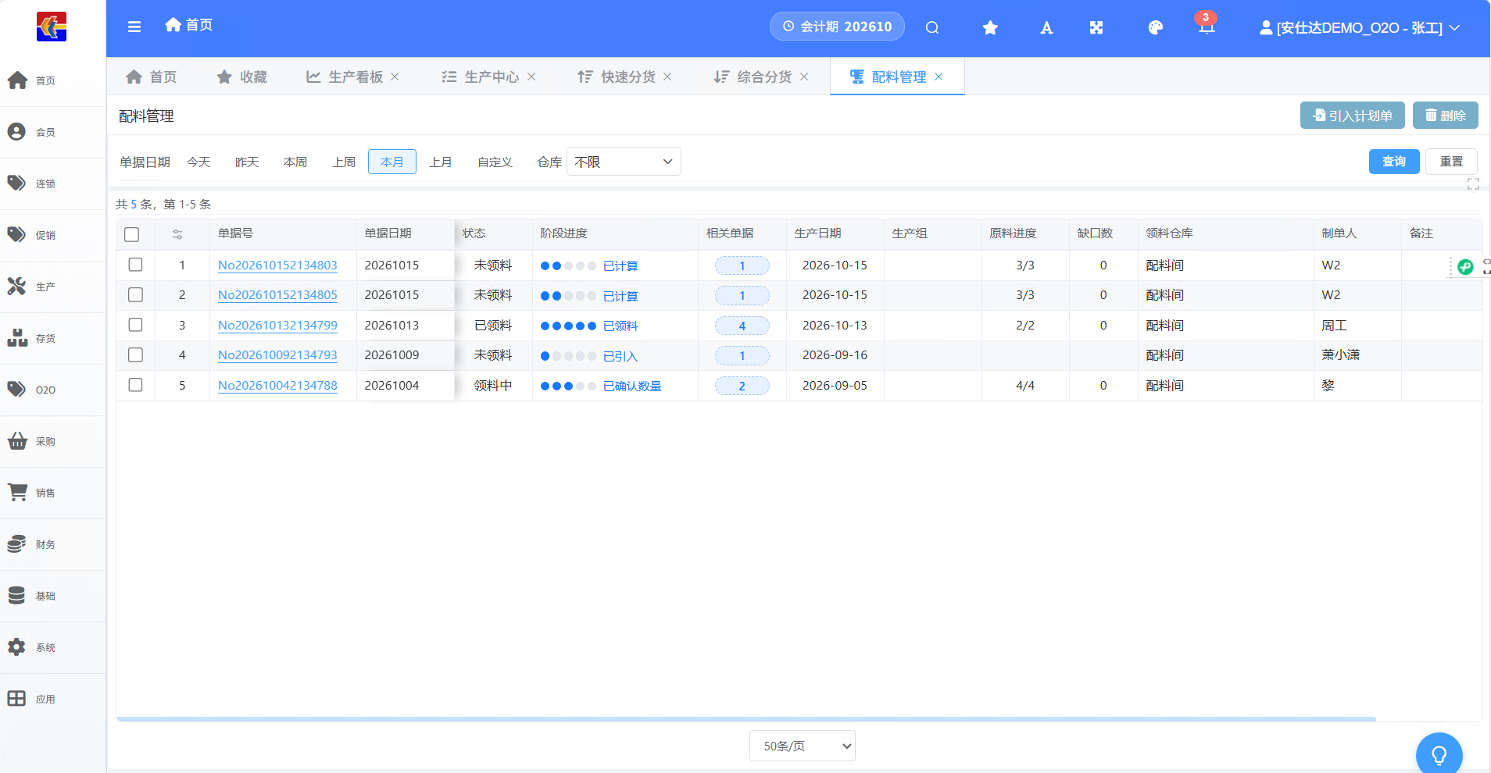Expand the user account menu 张工
The image size is (1491, 773).
tap(1360, 28)
